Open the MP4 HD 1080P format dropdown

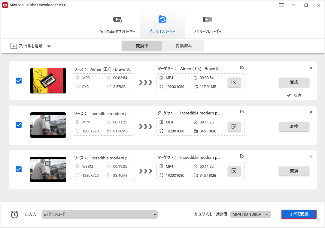pos(251,214)
